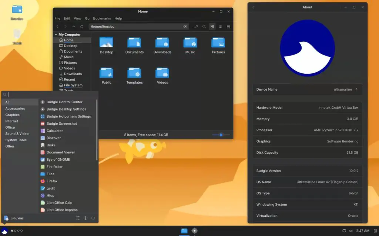Click the volume icon in system tray
The height and width of the screenshot is (236, 379).
click(x=351, y=231)
